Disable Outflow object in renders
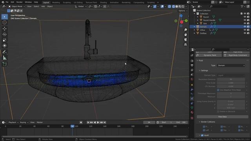 (248, 33)
